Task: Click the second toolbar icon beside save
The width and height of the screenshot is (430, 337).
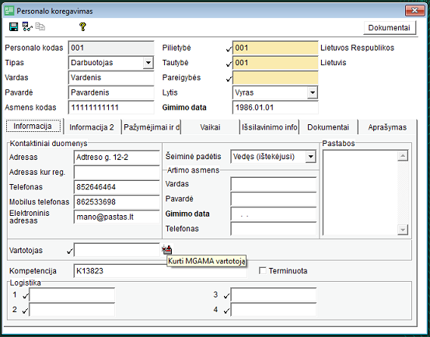Action: tap(27, 26)
